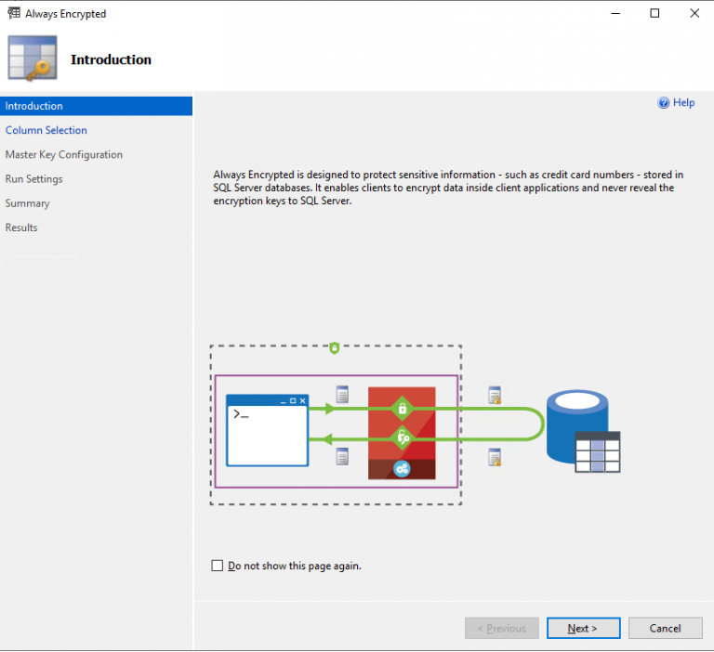Click the title bar application icon
Screen dimensions: 714x652
coord(14,13)
